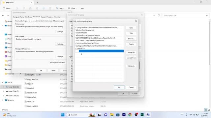
Task: Switch to Advanced tab
Action: [37, 17]
